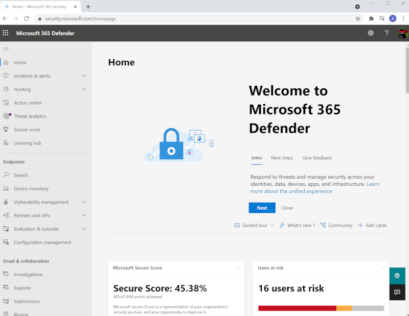Collapse the navigation pane hamburger icon
Image resolution: width=409 pixels, height=316 pixels.
6,48
